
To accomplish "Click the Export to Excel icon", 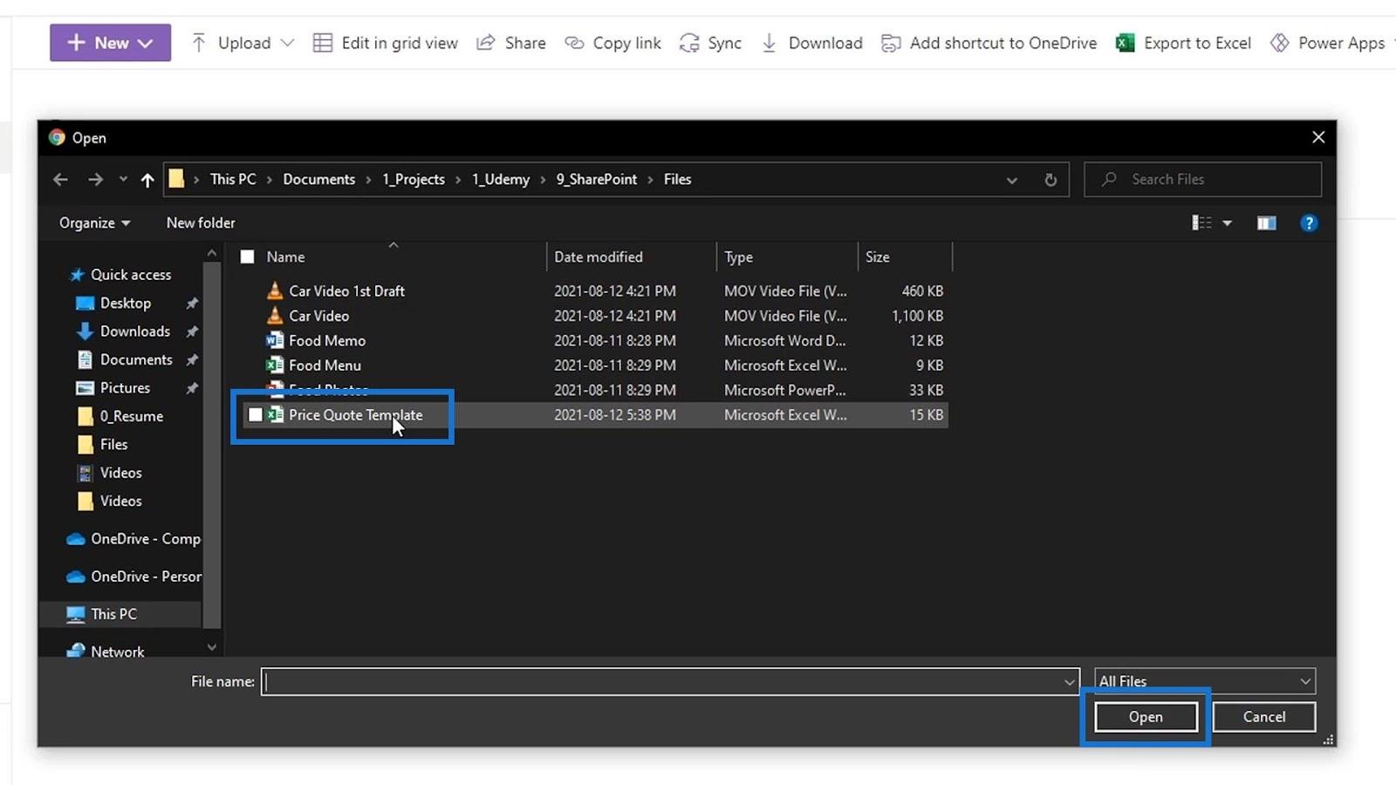I will (x=1126, y=43).
